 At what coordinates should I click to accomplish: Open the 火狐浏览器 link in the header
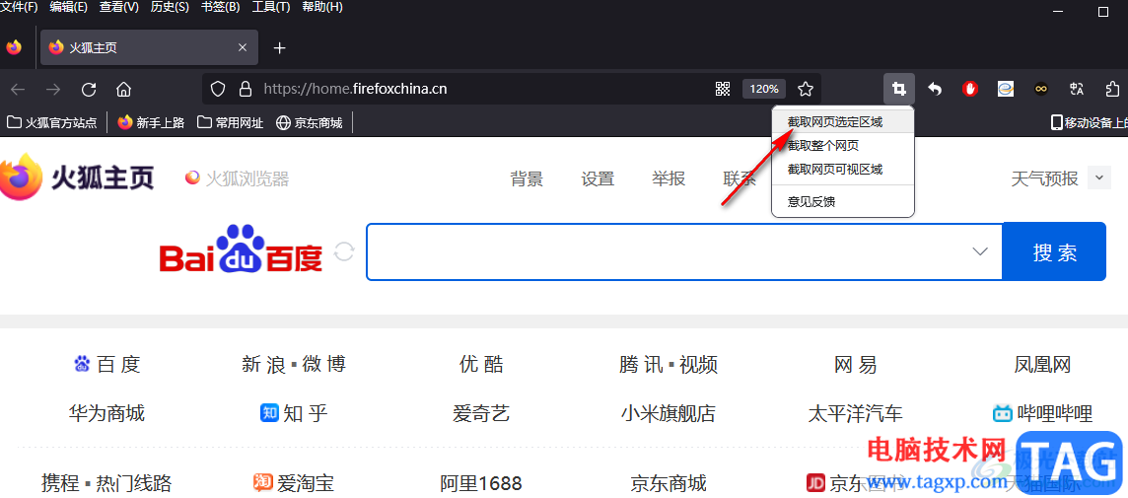(237, 178)
